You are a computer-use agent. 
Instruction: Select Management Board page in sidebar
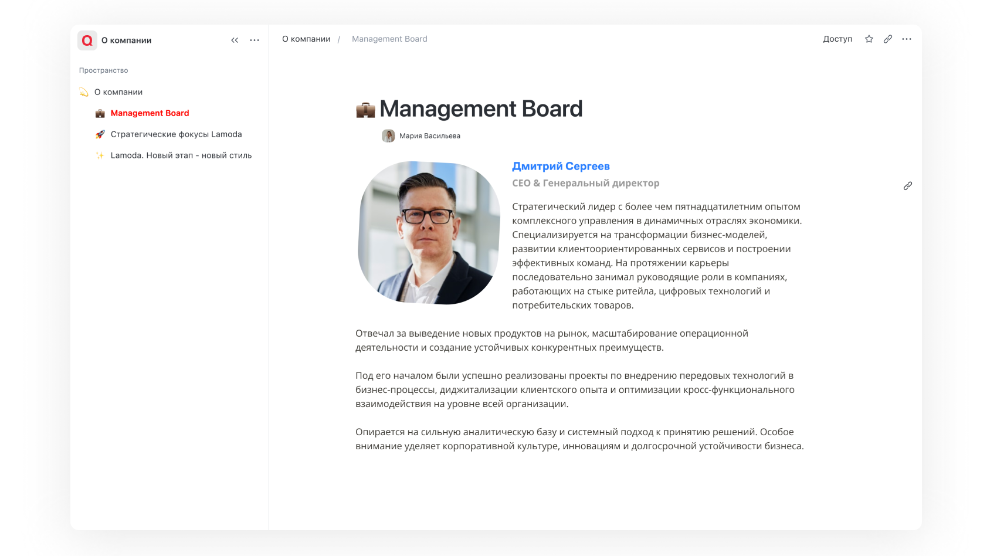150,113
